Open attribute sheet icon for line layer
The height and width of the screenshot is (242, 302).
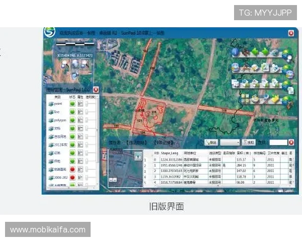point(81,112)
